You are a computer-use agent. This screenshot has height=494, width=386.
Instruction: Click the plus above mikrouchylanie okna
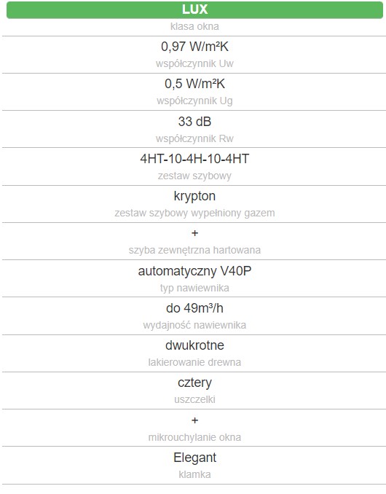(194, 420)
